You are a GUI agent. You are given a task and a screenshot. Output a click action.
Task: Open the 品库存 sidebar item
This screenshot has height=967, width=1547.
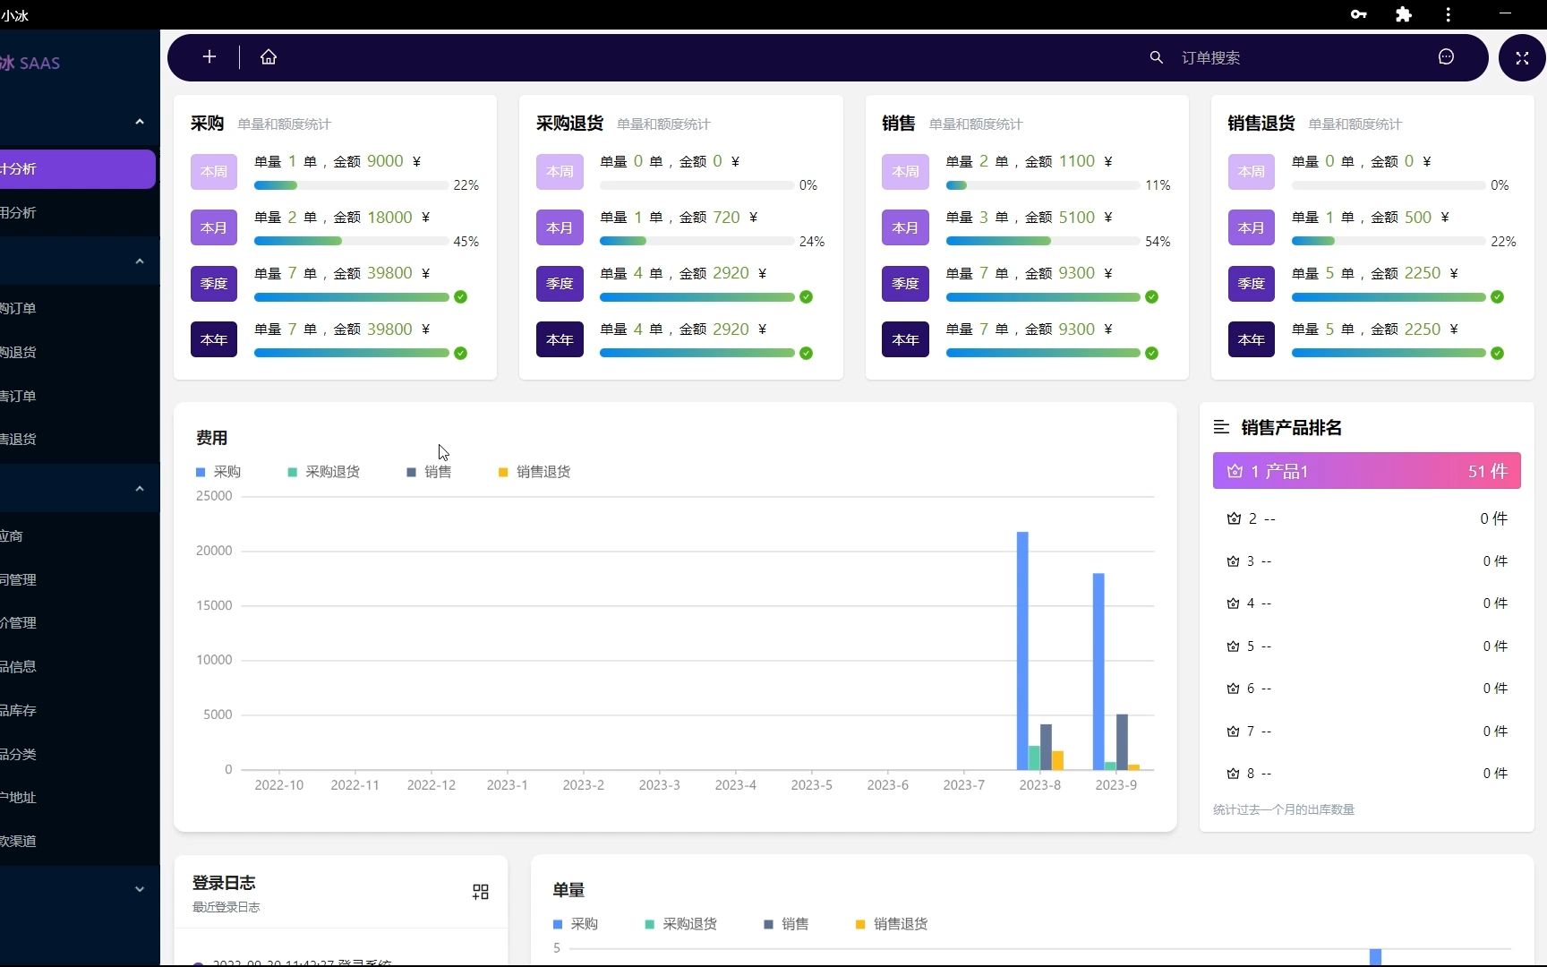pyautogui.click(x=80, y=711)
